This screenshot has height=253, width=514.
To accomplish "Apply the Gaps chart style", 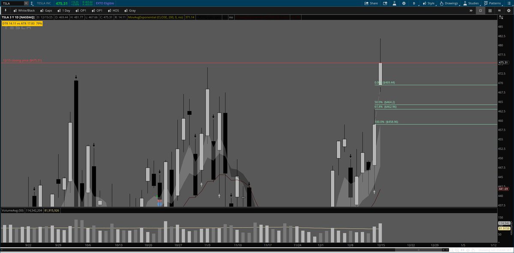I will point(45,10).
